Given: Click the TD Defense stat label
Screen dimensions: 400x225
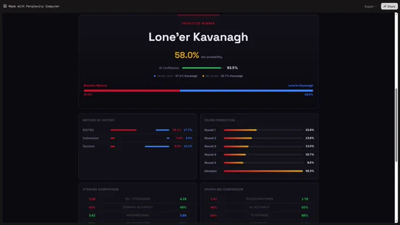Looking at the screenshot, I should click(x=259, y=216).
